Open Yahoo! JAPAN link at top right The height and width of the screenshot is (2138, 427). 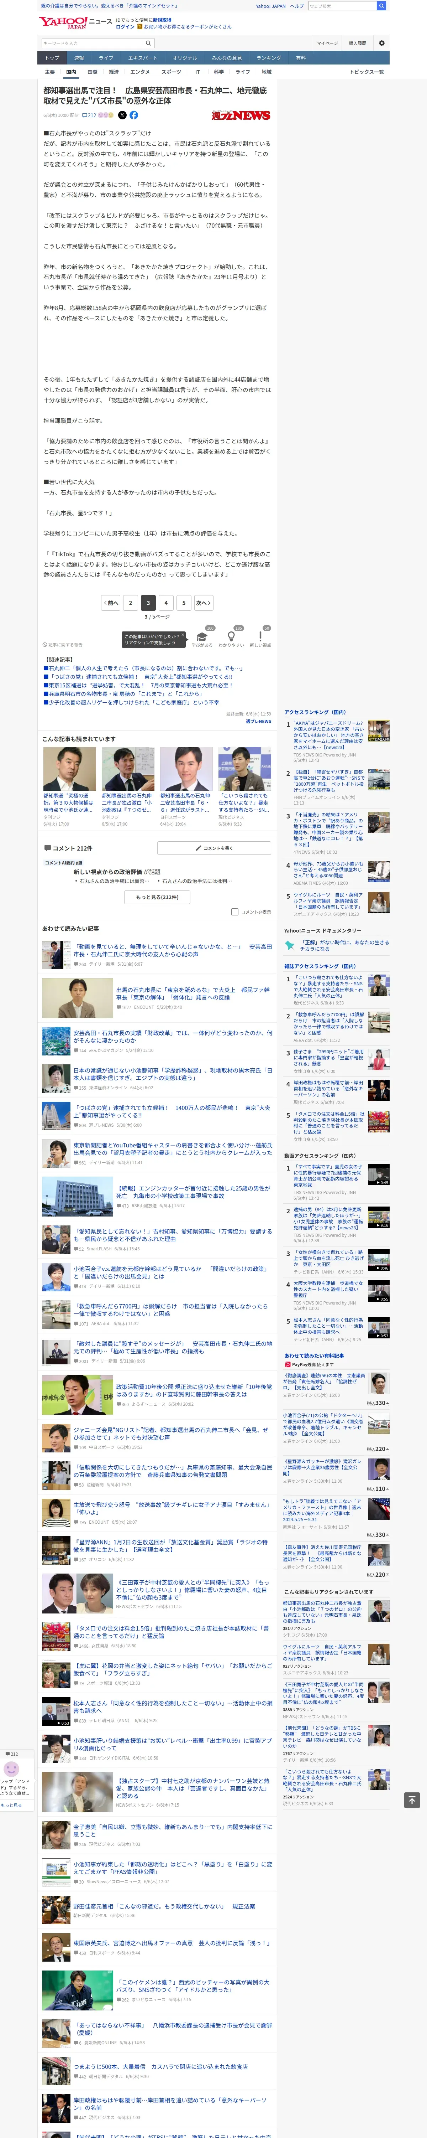(270, 6)
